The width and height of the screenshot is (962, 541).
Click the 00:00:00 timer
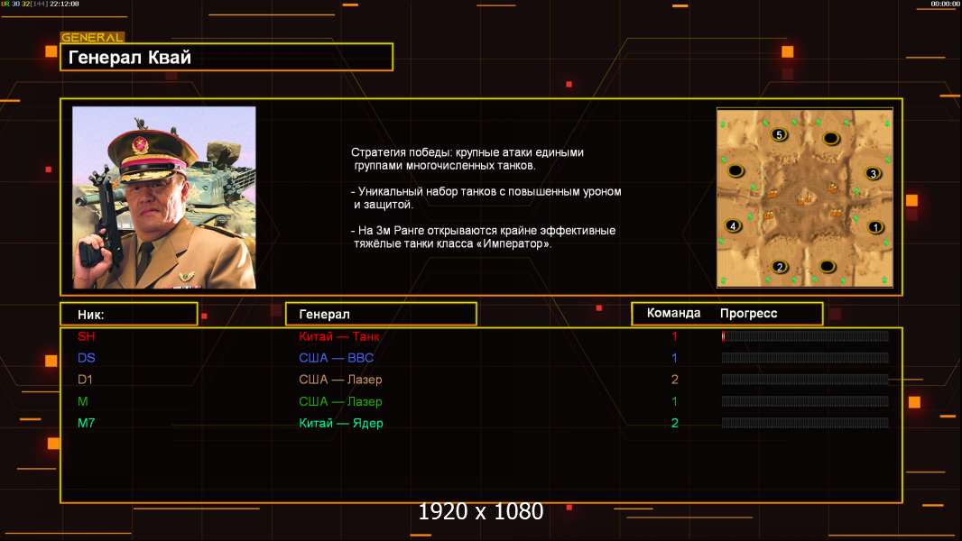(x=945, y=4)
